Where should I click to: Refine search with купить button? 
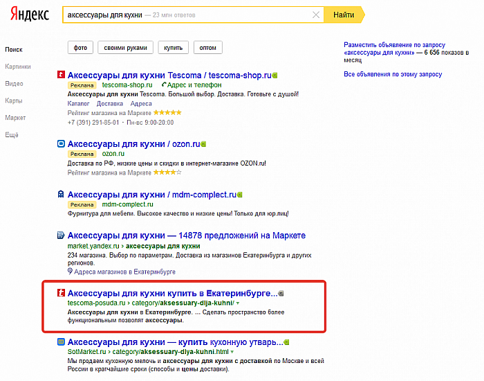[173, 48]
